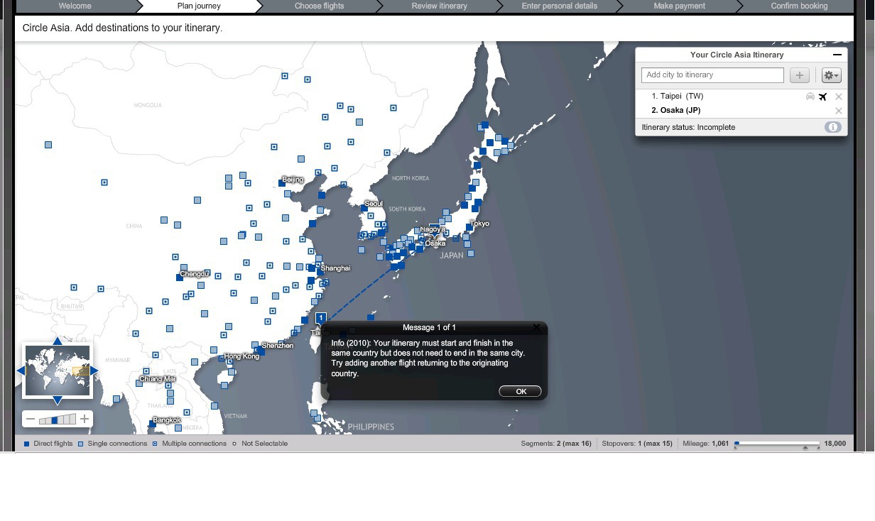Go to the Welcome step tab
The image size is (875, 521).
75,6
